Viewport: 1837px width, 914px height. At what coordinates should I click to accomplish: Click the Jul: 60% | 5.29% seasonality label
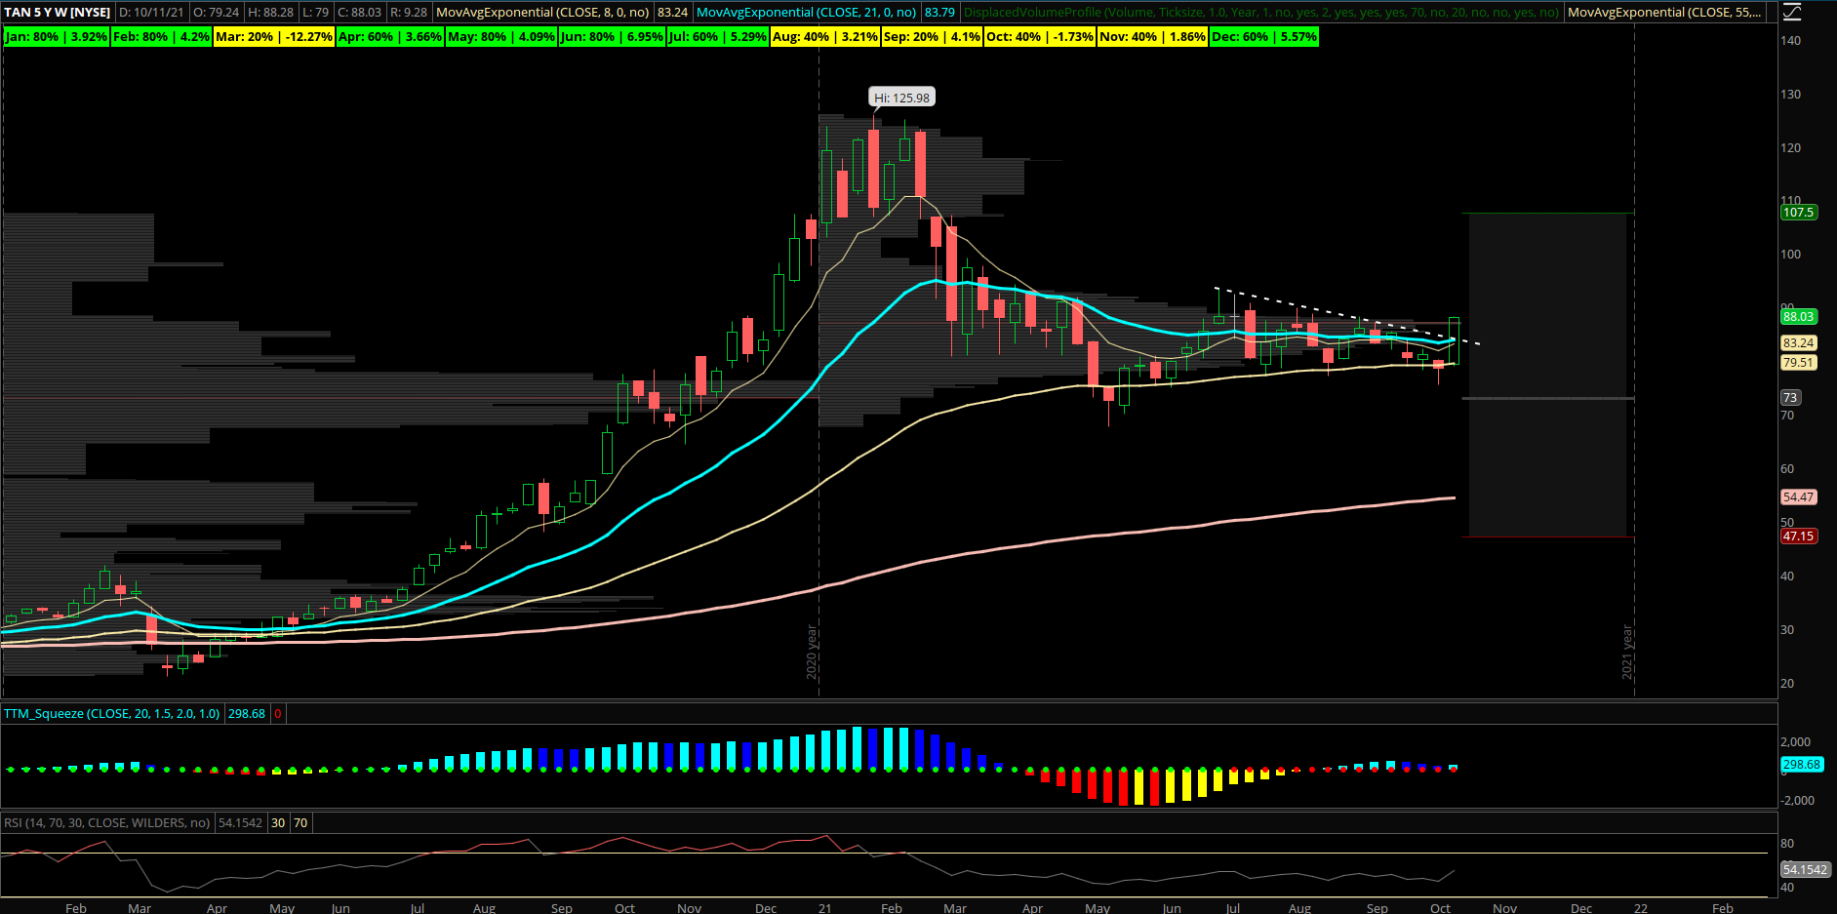pyautogui.click(x=718, y=37)
